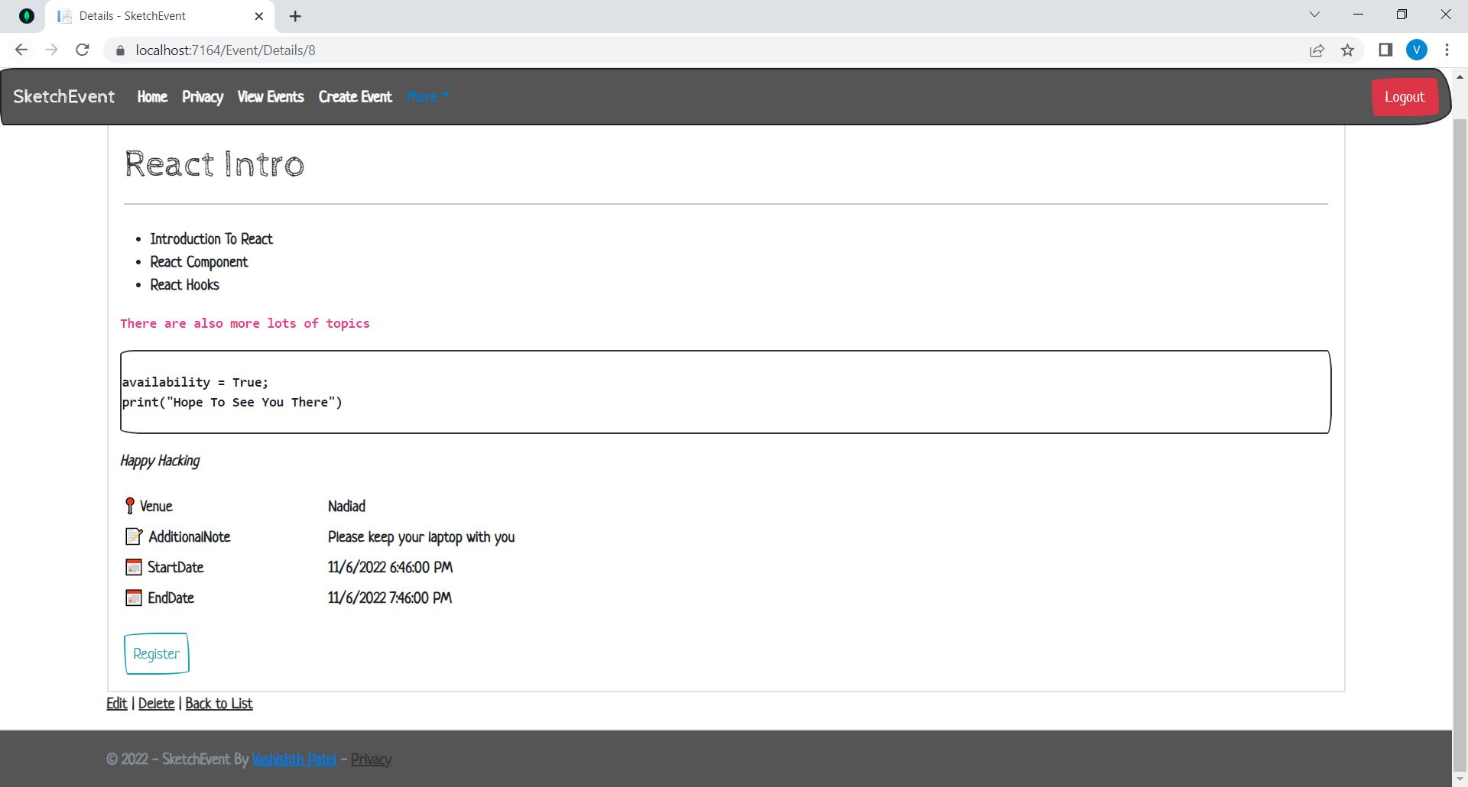Open the Create Event nav item
The image size is (1468, 787).
(x=356, y=97)
